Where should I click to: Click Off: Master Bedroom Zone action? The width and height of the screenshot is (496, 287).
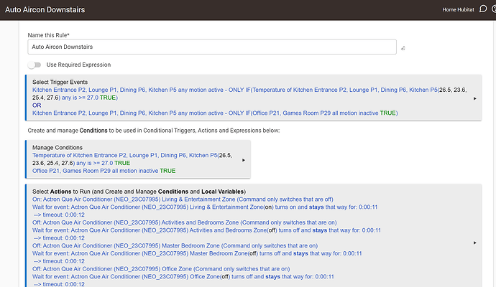click(x=175, y=245)
